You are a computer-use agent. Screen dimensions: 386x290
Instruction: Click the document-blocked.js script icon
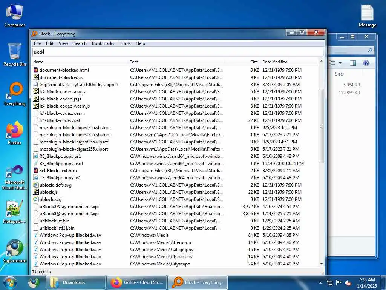tap(36, 77)
